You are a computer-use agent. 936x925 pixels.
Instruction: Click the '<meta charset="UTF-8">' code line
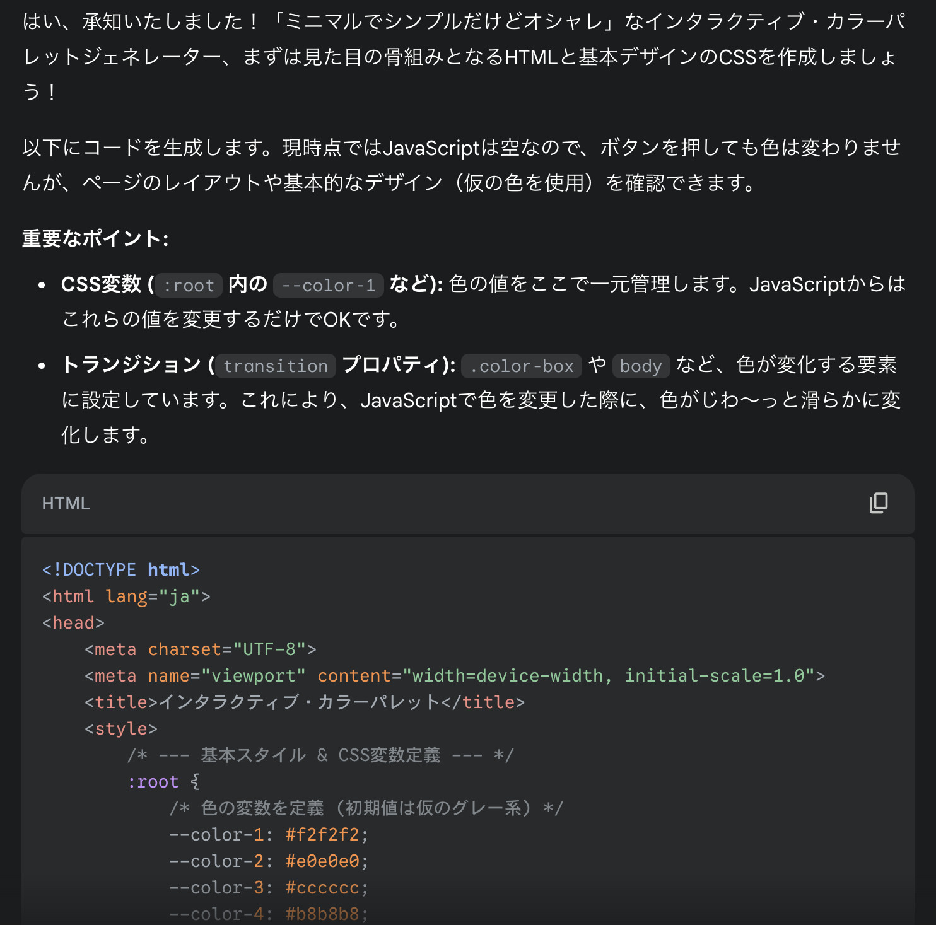pyautogui.click(x=201, y=649)
